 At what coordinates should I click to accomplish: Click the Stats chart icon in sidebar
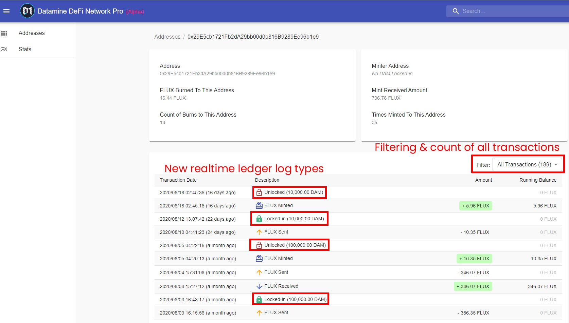[4, 49]
